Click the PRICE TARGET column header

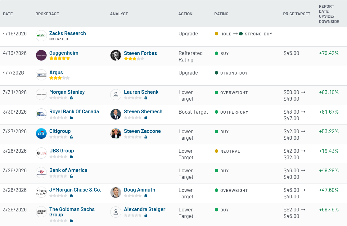(296, 14)
